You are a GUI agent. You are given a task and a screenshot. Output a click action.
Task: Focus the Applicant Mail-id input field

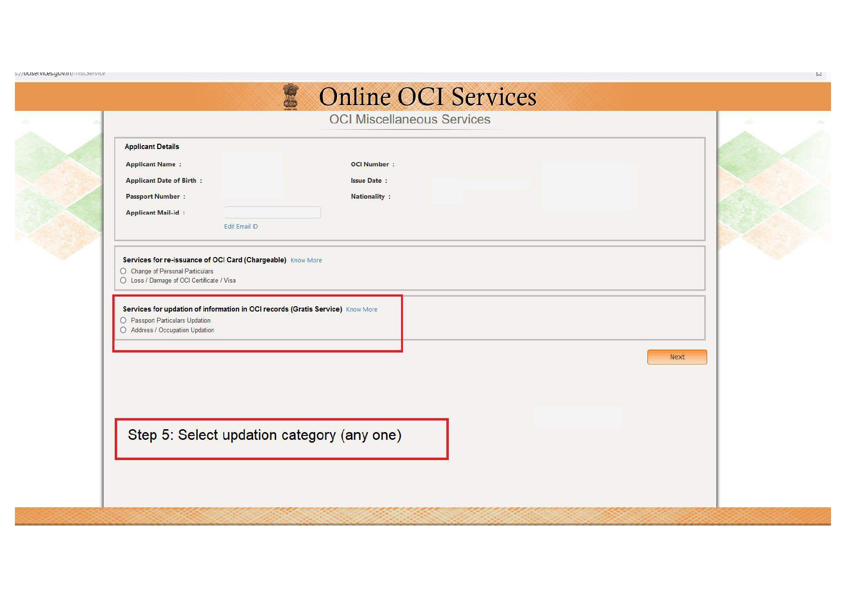(x=272, y=213)
